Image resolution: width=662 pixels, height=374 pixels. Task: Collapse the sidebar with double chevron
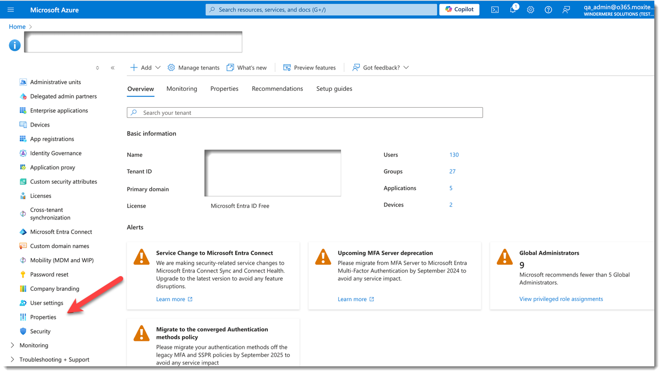(x=112, y=68)
